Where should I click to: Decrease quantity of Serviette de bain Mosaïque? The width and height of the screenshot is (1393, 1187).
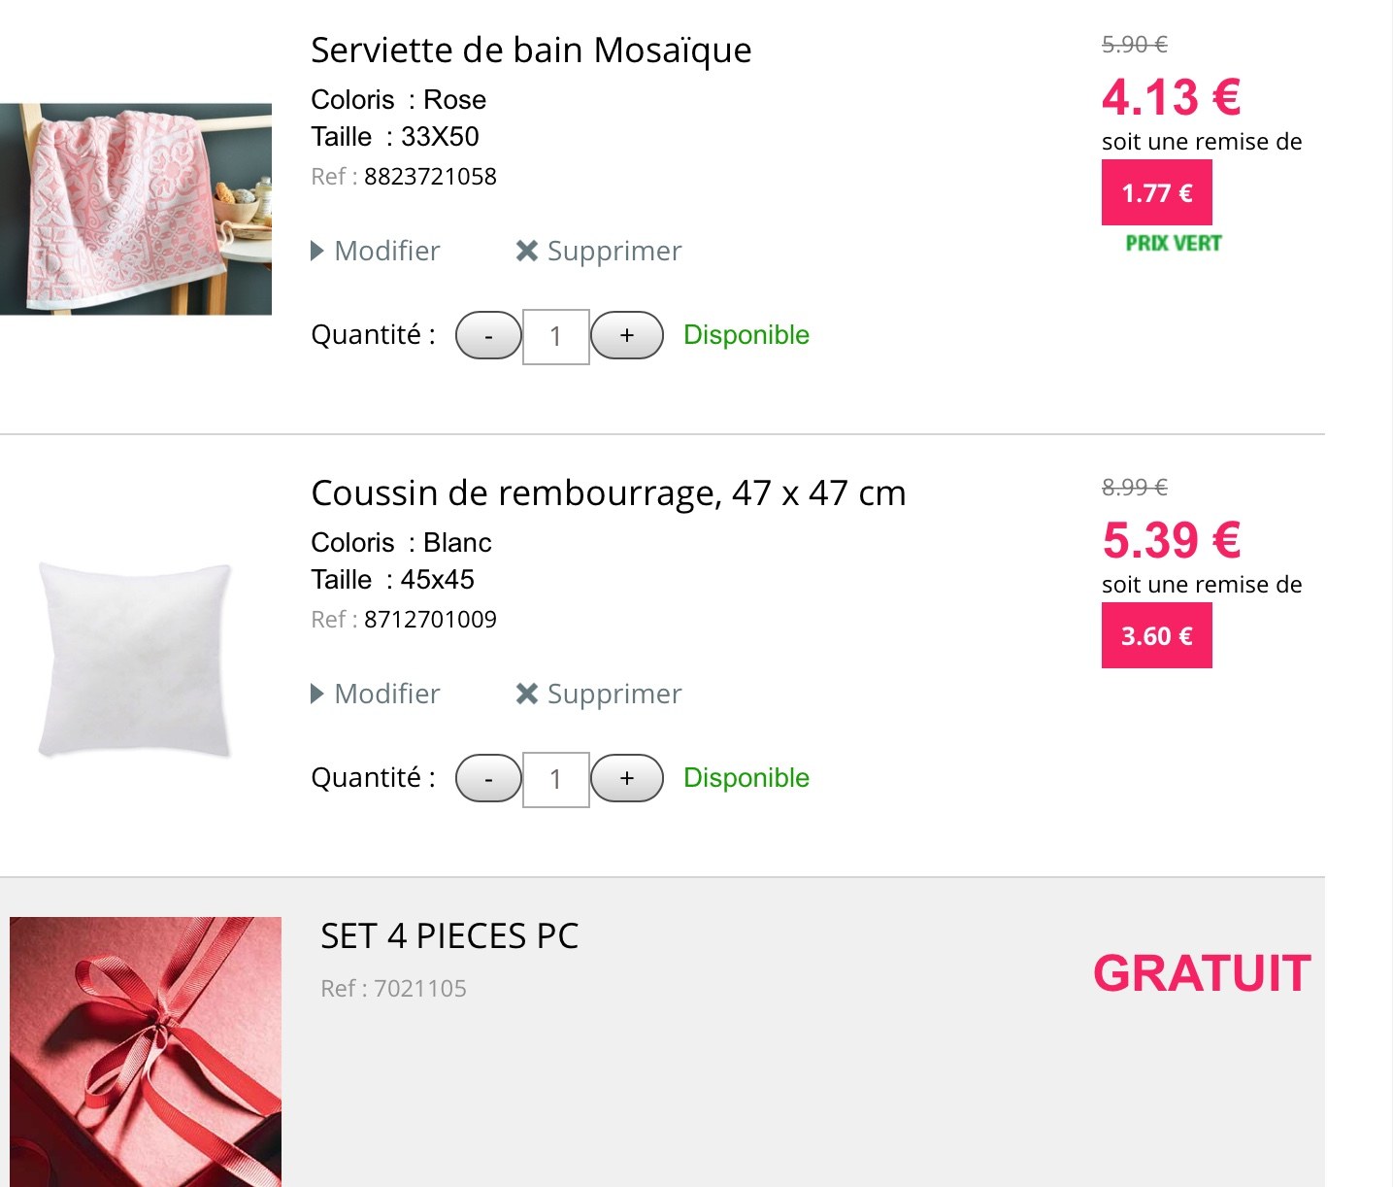click(488, 336)
